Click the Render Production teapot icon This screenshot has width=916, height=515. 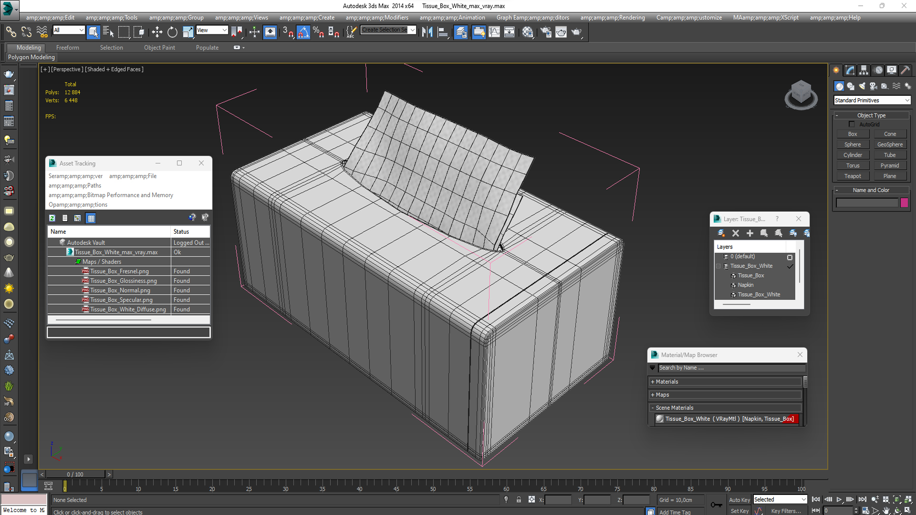[576, 32]
